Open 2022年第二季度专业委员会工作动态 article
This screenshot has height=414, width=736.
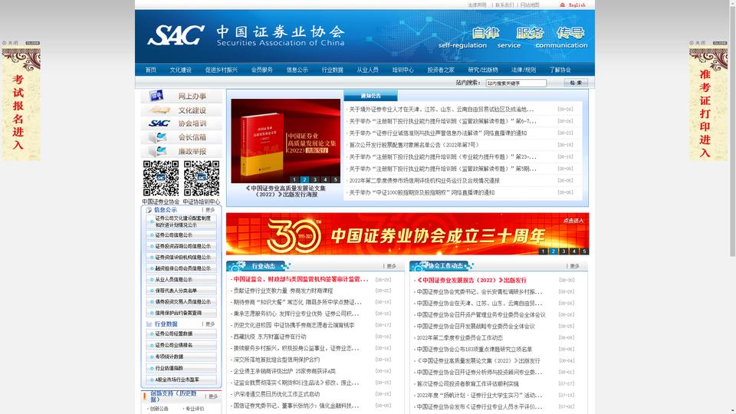coord(459,338)
